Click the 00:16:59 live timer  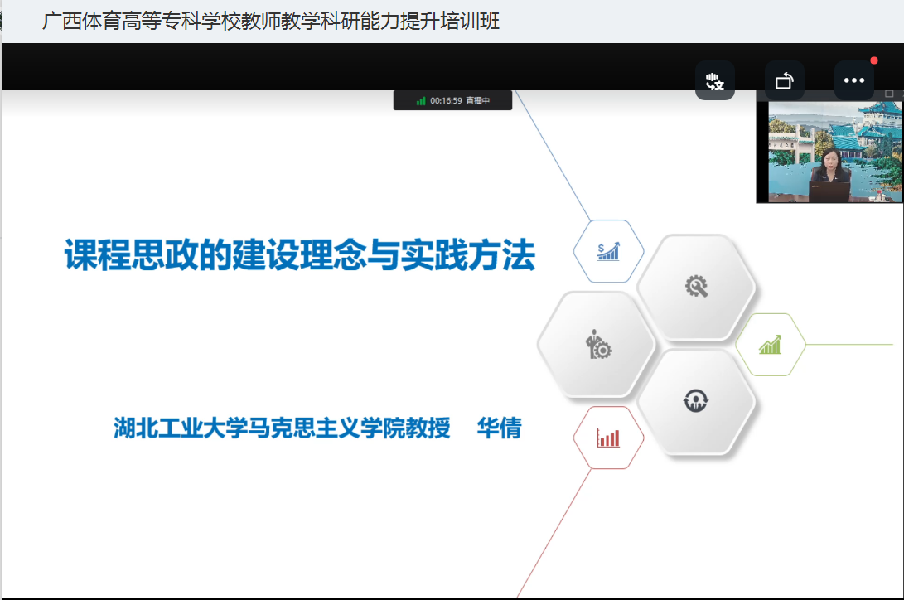click(446, 101)
